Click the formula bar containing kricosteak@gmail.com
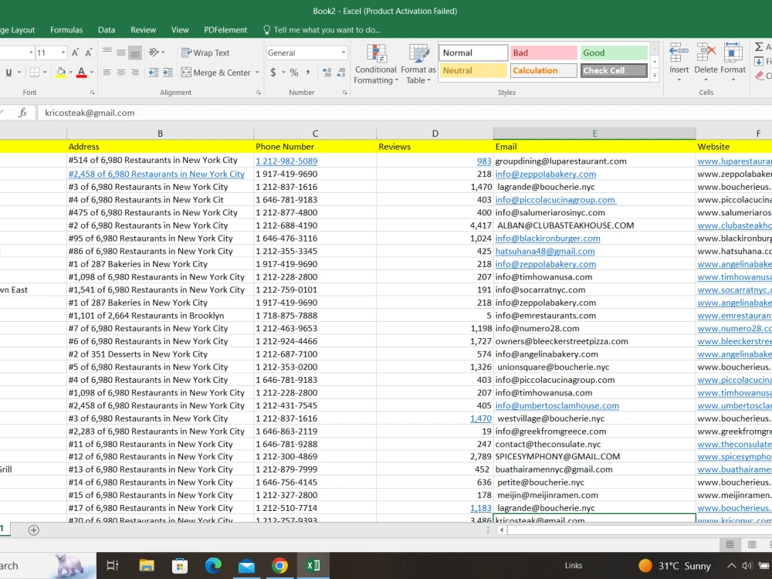This screenshot has height=579, width=772. click(x=404, y=113)
